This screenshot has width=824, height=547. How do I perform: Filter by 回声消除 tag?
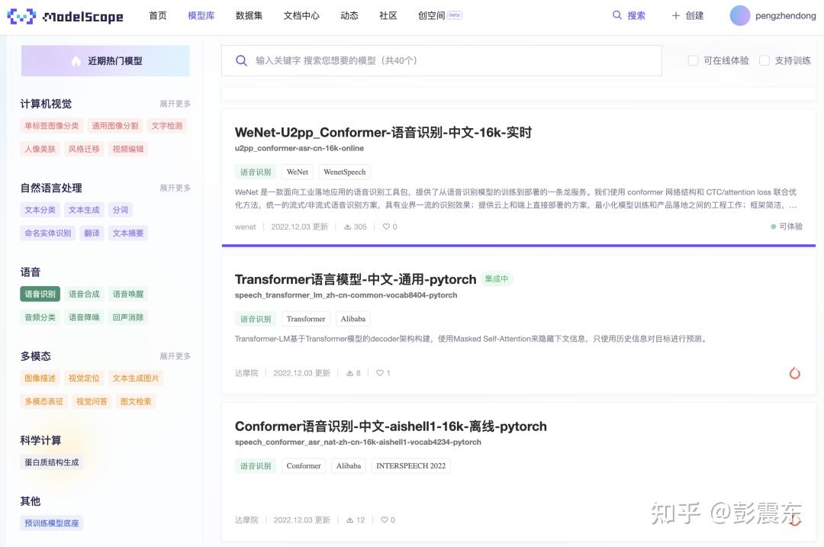click(128, 317)
